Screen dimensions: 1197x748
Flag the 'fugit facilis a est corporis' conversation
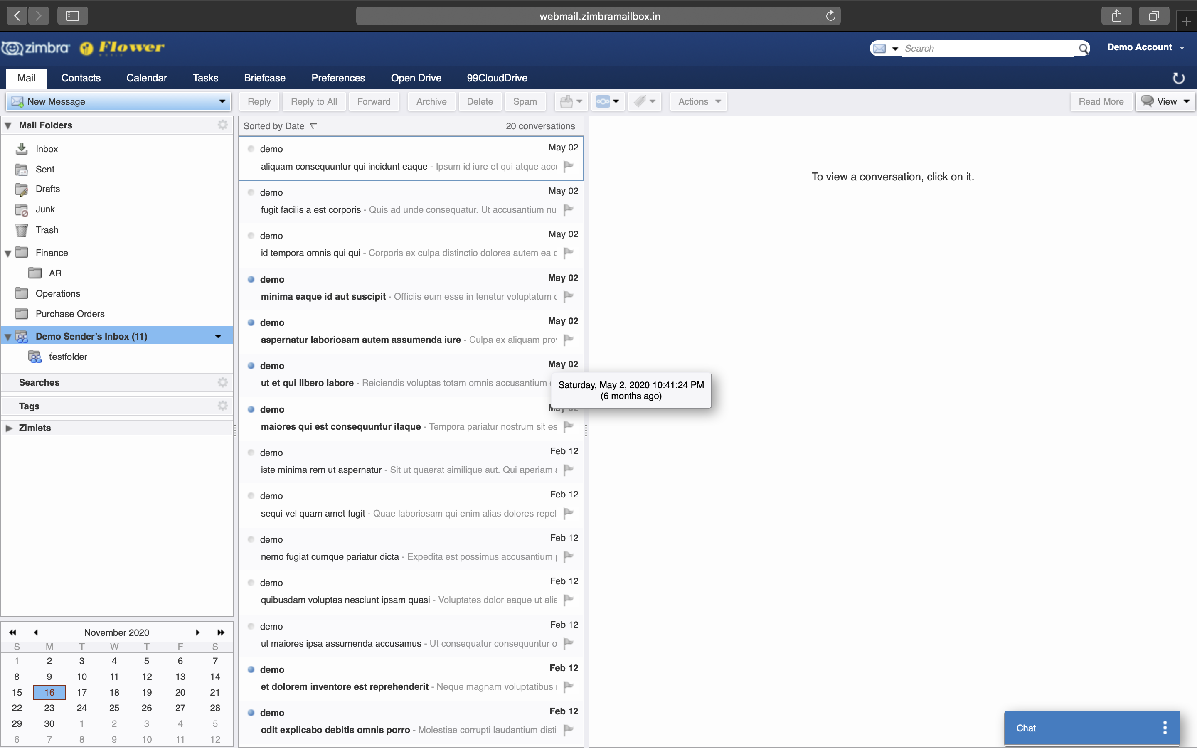(x=568, y=209)
